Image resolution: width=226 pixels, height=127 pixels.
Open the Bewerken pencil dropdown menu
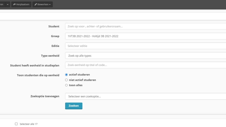(x=42, y=4)
